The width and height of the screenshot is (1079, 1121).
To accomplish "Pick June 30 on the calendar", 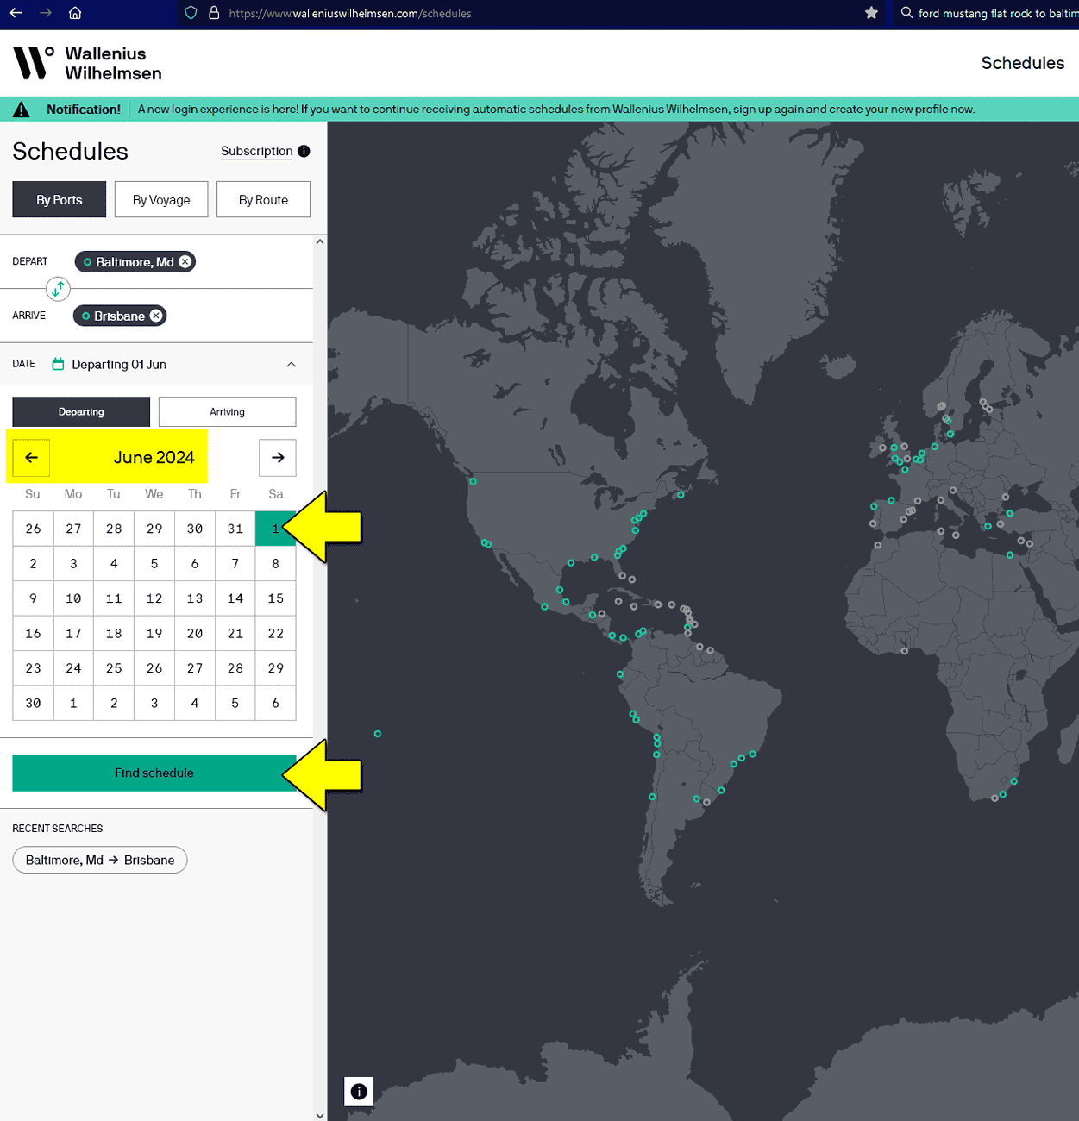I will 33,703.
